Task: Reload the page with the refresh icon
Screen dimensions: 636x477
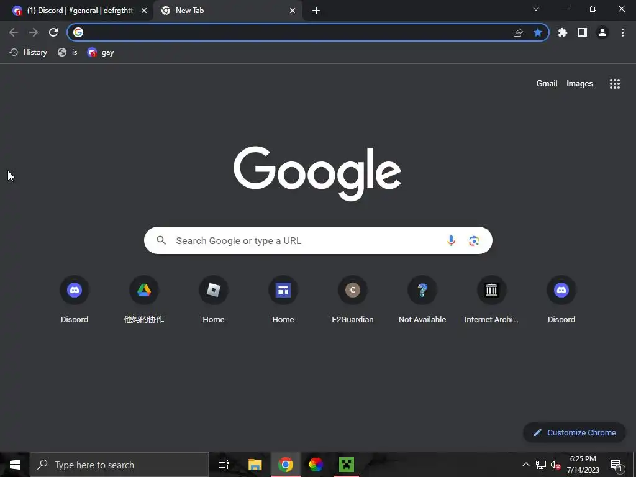Action: coord(53,32)
